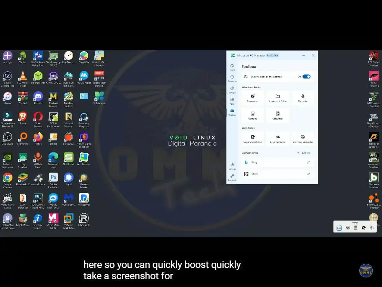Select the WinRAR desktop icon
This screenshot has height=287, width=382.
click(x=23, y=98)
